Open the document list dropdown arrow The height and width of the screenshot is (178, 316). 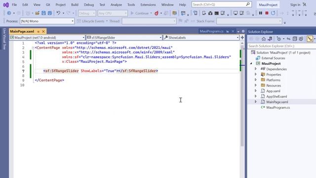[x=238, y=32]
